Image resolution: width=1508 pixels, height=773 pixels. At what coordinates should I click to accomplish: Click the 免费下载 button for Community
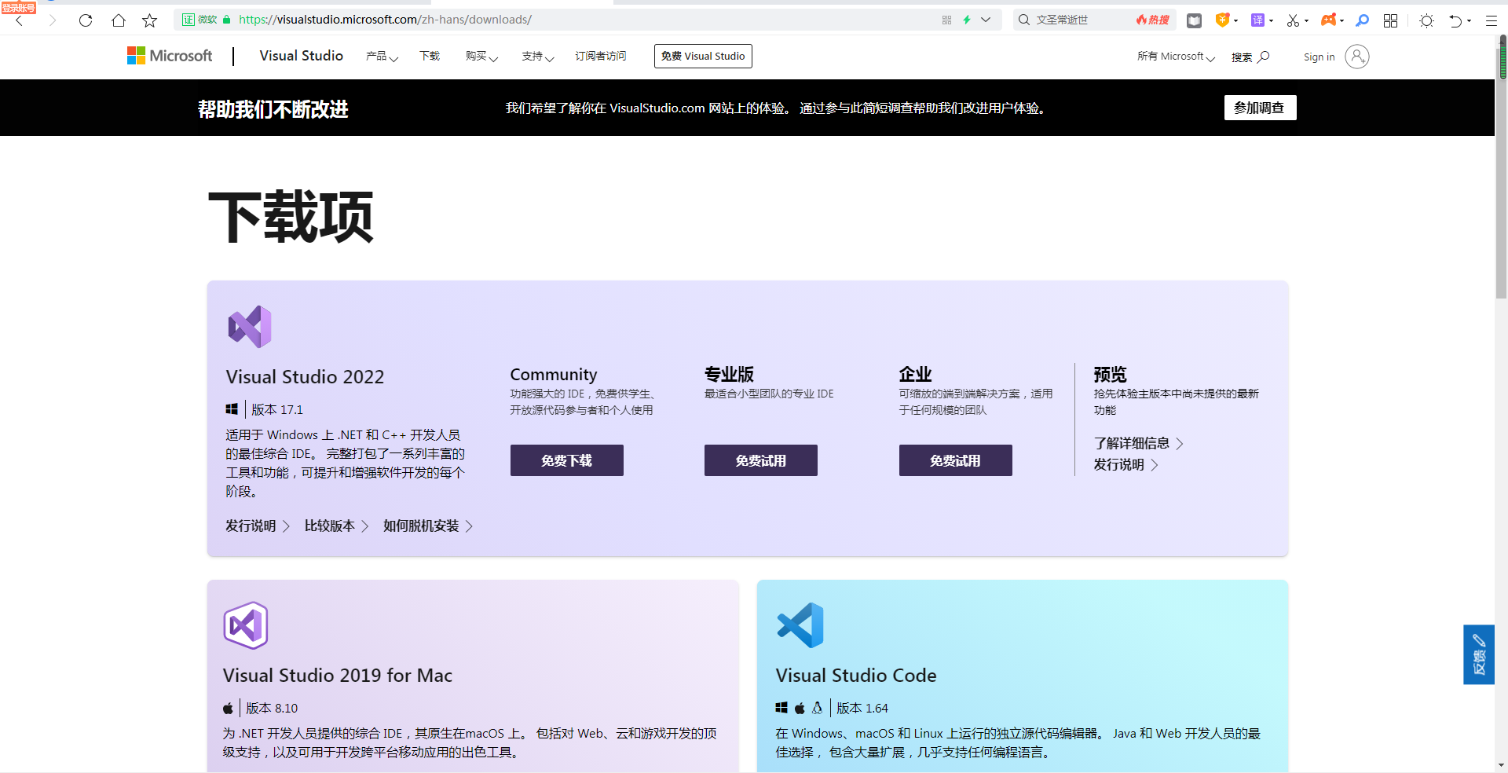(566, 460)
